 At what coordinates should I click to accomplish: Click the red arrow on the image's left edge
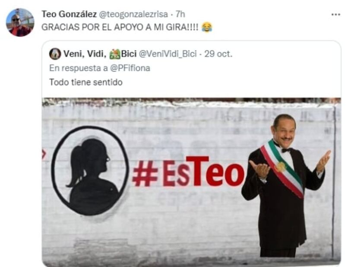(x=44, y=154)
